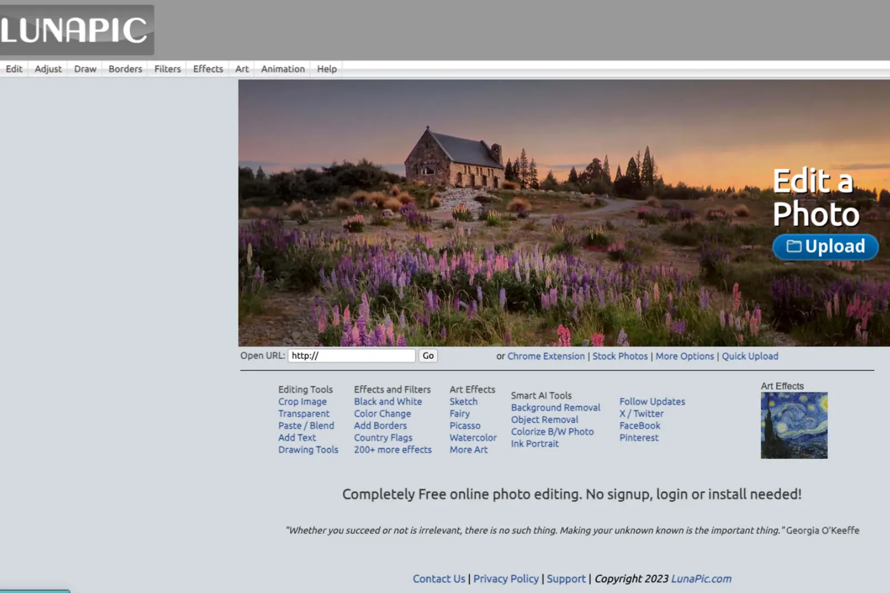Open the Ink Portrait link
Screen dimensions: 890x593
point(535,443)
